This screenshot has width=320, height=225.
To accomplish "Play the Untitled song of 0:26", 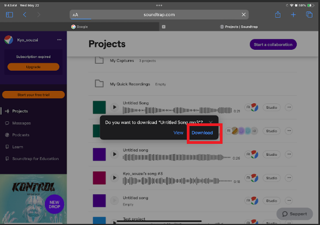I will click(114, 154).
